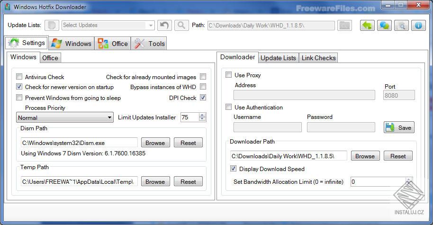Enable the Use Proxy checkbox
This screenshot has width=433, height=225.
click(x=228, y=74)
